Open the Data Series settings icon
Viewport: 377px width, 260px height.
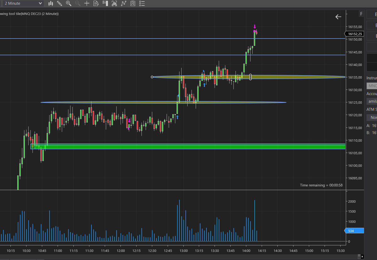pos(96,3)
